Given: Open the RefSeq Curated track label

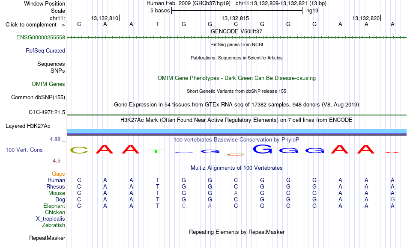Looking at the screenshot, I should coord(45,50).
